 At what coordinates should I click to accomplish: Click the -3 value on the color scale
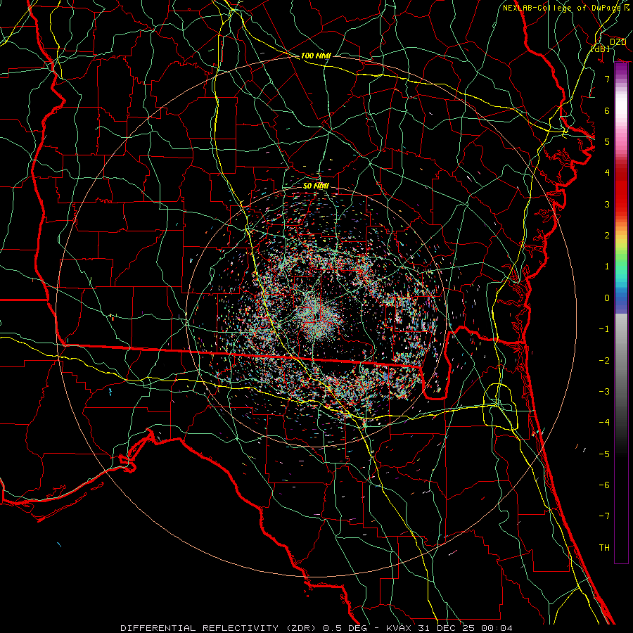click(604, 392)
